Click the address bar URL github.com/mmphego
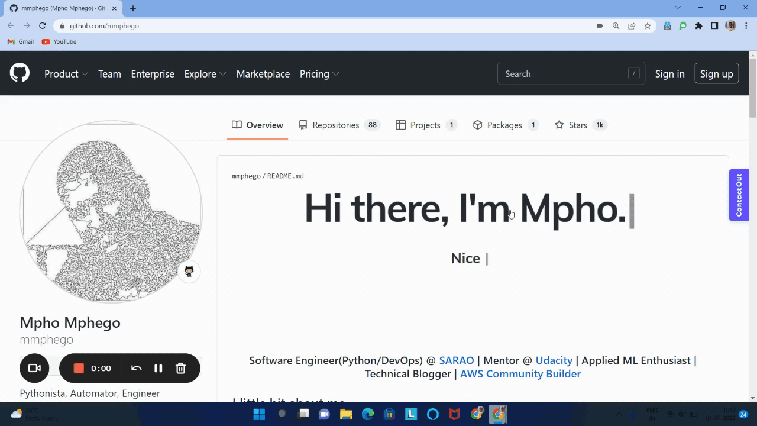 (x=104, y=26)
